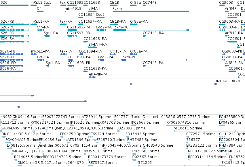Select the Or85a-RA transcript label

tap(139, 22)
